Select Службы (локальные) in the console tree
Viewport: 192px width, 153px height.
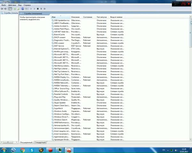[x=10, y=13]
